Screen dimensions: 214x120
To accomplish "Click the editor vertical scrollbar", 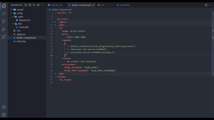I will pyautogui.click(x=213, y=44).
